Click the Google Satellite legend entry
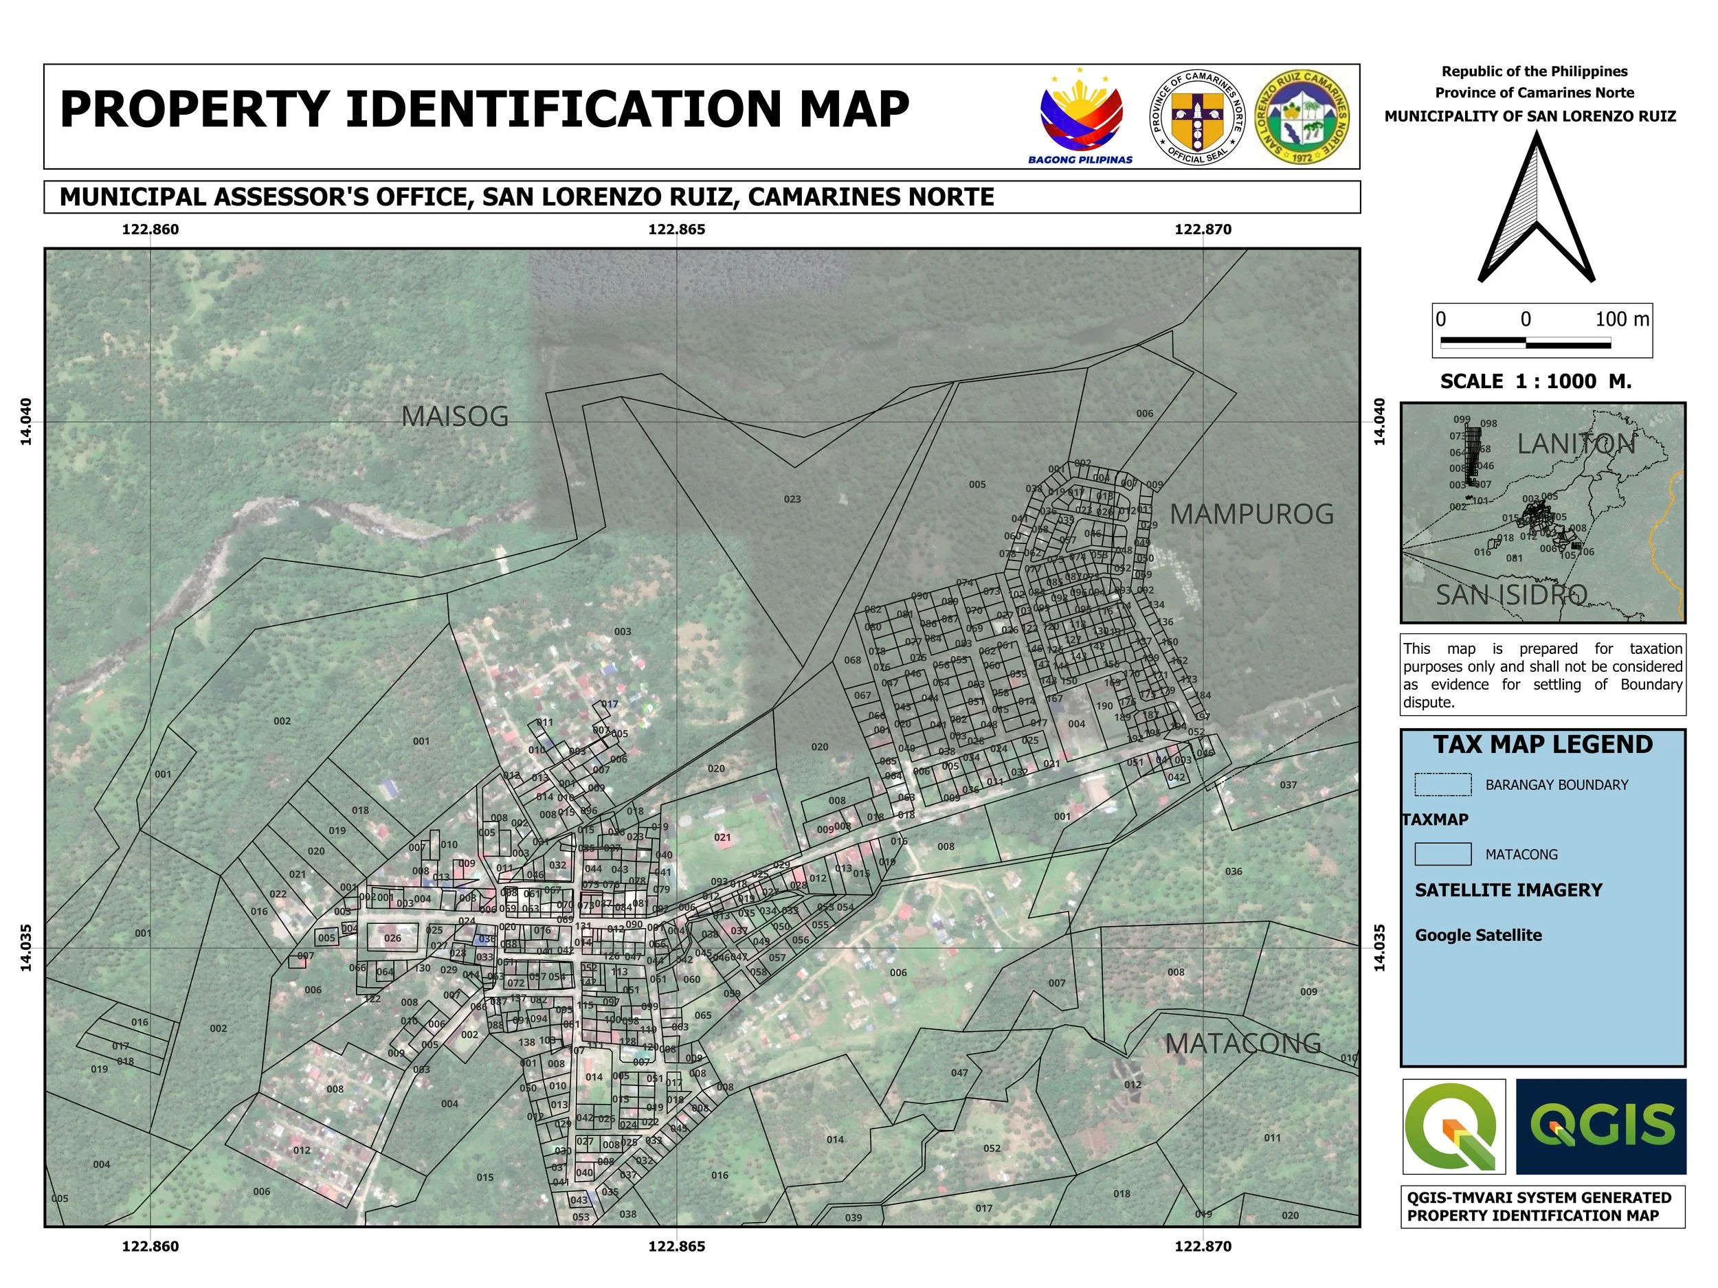The image size is (1718, 1288). 1478,935
